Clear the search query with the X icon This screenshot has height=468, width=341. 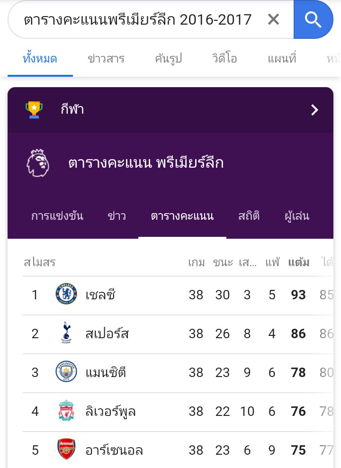273,20
